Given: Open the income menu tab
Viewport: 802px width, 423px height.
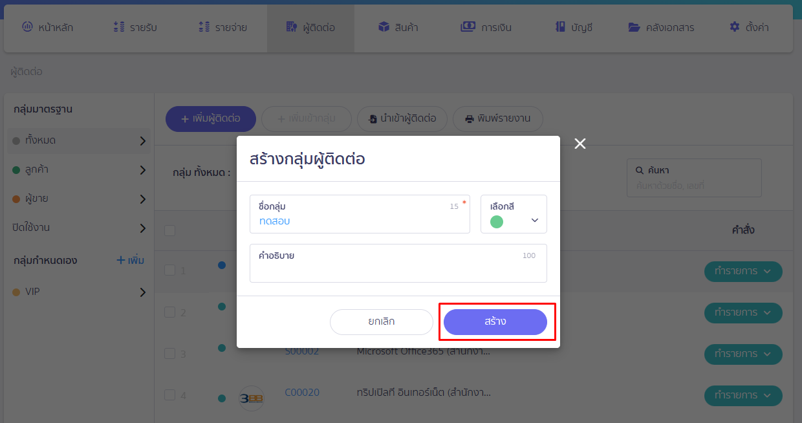Looking at the screenshot, I should pyautogui.click(x=135, y=27).
